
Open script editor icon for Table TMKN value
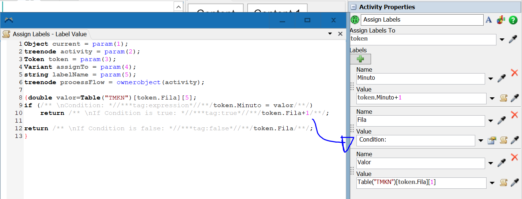[x=503, y=182]
